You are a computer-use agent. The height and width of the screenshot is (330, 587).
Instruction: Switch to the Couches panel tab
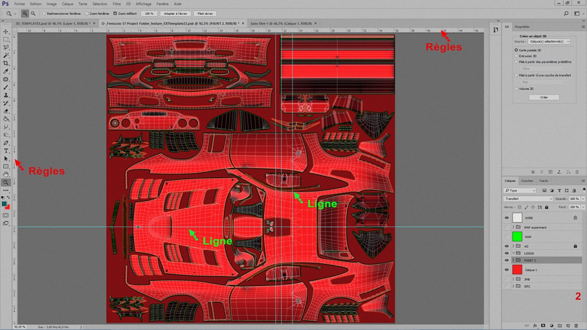point(527,181)
